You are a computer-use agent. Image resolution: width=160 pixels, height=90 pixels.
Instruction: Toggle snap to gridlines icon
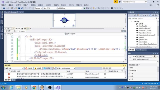[x=19, y=28]
